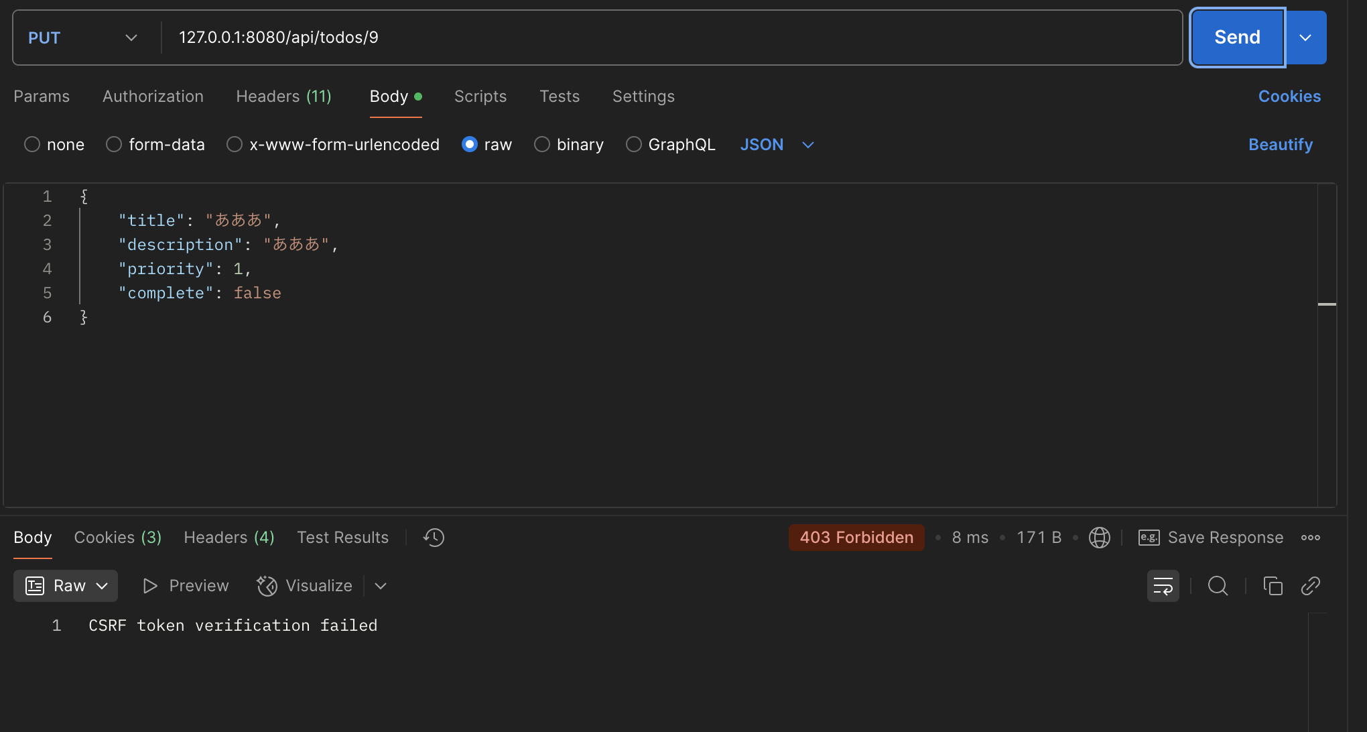Choose the GraphQL radio option
This screenshot has height=732, width=1367.
tap(633, 145)
